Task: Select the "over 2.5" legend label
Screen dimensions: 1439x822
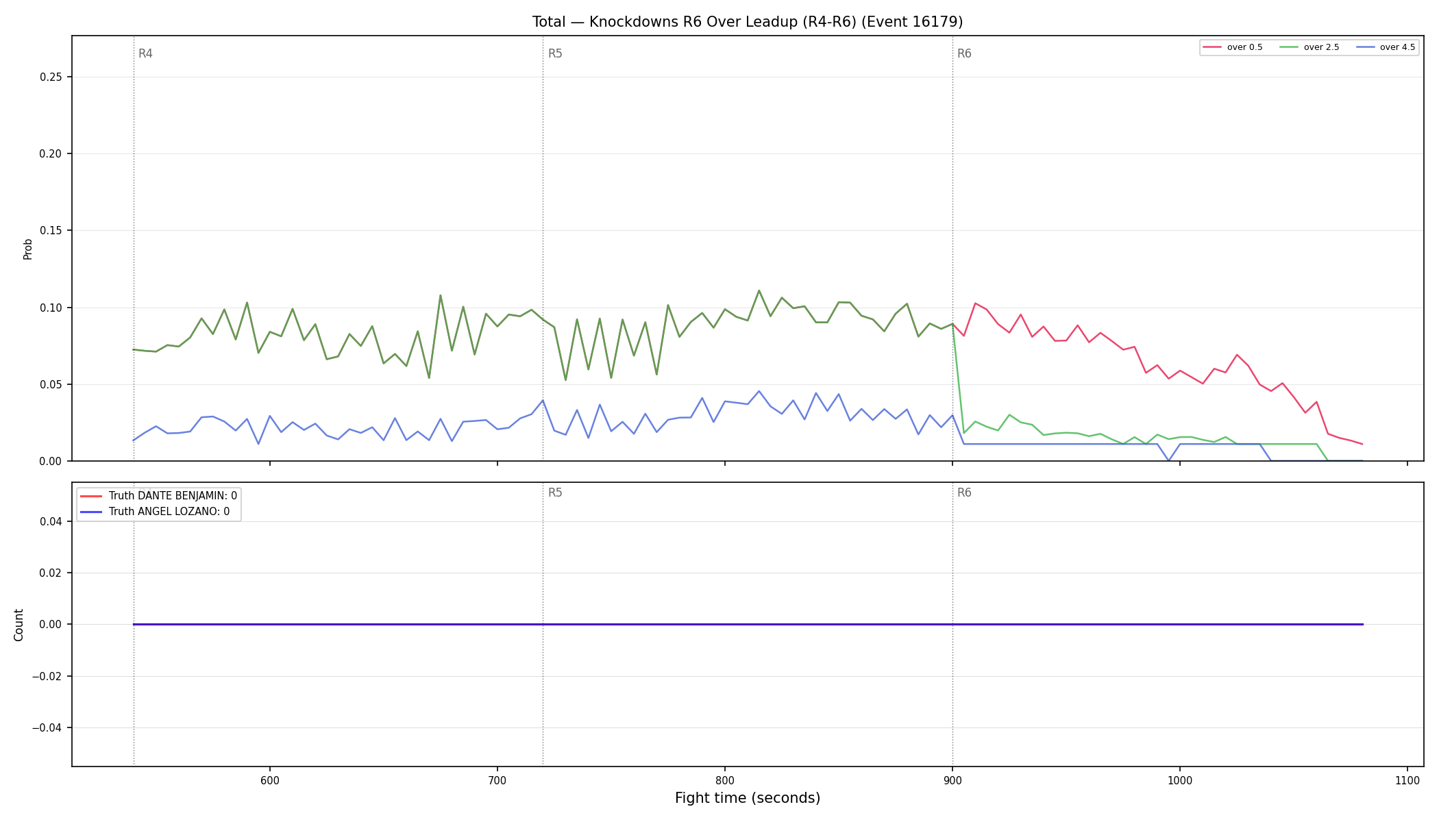Action: [1321, 47]
